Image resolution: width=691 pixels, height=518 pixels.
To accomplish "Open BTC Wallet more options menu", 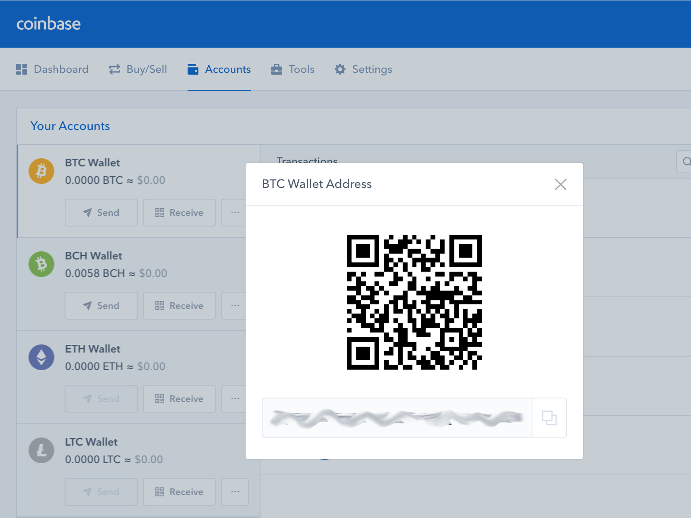I will point(235,213).
